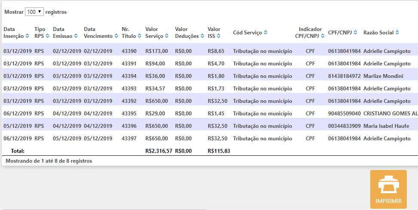418x210 pixels.
Task: Select row with título 43390
Action: click(129, 51)
